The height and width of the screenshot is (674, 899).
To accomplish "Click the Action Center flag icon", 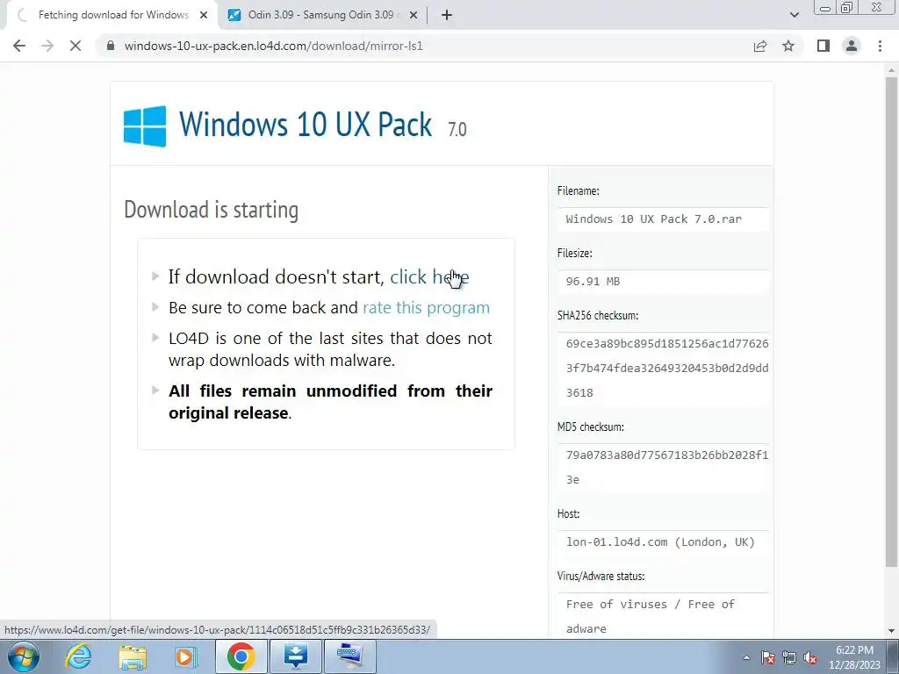I will pos(767,657).
